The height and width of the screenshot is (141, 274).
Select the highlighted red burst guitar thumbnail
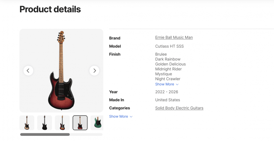click(80, 123)
